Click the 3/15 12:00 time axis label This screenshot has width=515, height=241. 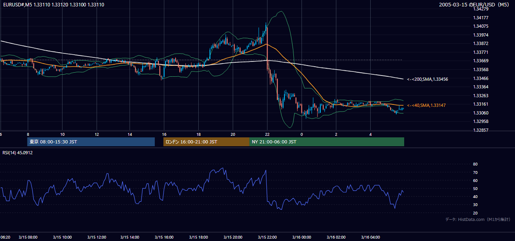(x=96, y=237)
